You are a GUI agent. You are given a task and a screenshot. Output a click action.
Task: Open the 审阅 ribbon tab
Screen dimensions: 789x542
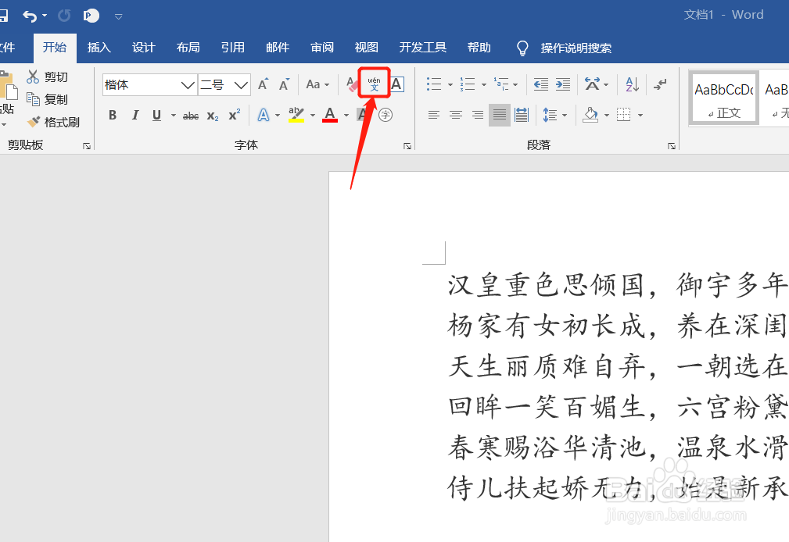pos(321,48)
